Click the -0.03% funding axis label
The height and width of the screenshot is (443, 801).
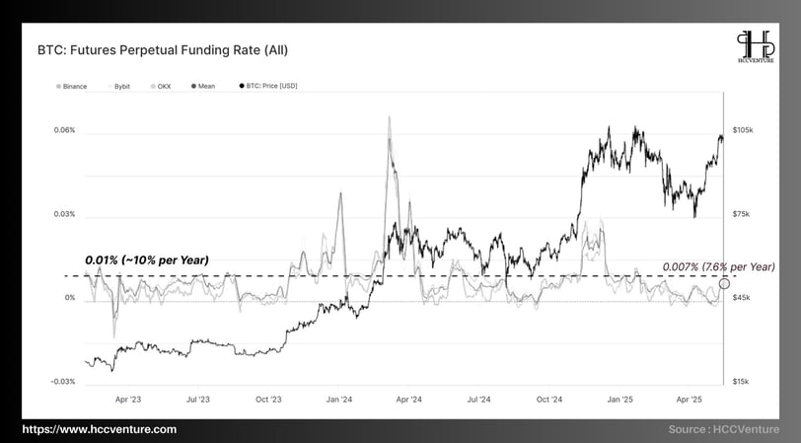pyautogui.click(x=63, y=382)
